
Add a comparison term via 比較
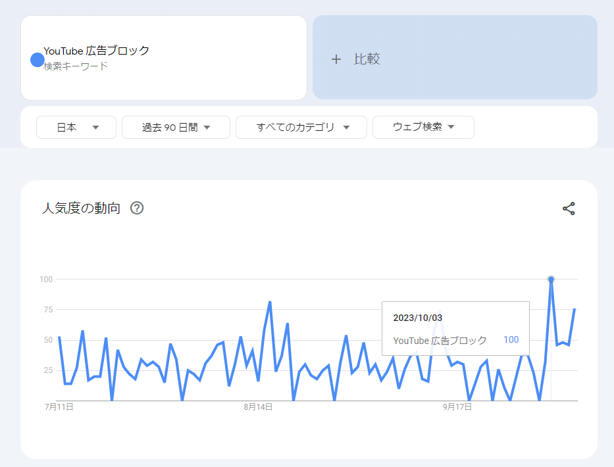pos(455,57)
